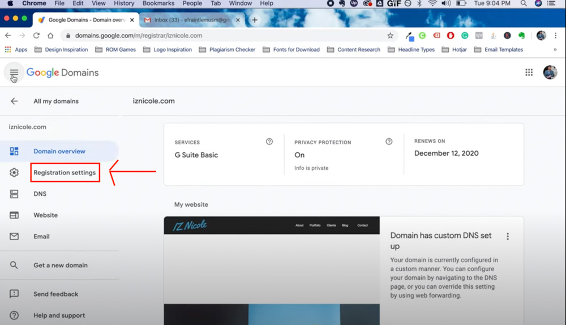Click the IZ Nicole website preview thumbnail

pos(272,271)
